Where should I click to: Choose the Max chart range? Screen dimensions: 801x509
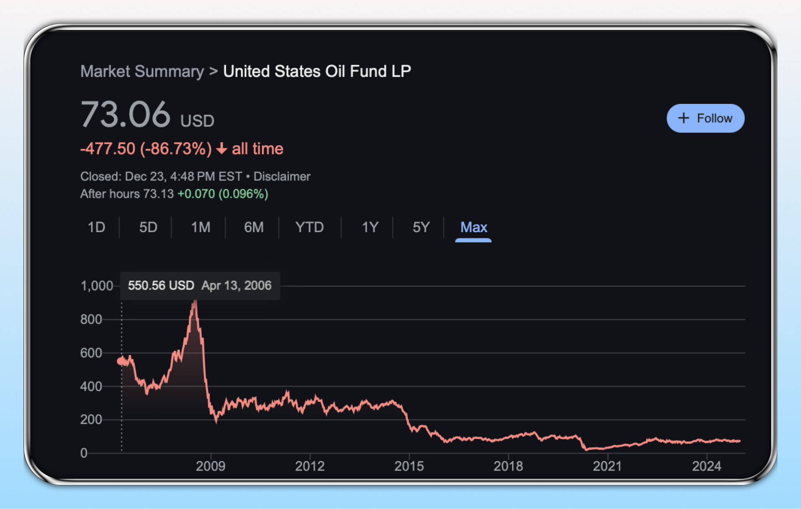coord(474,227)
